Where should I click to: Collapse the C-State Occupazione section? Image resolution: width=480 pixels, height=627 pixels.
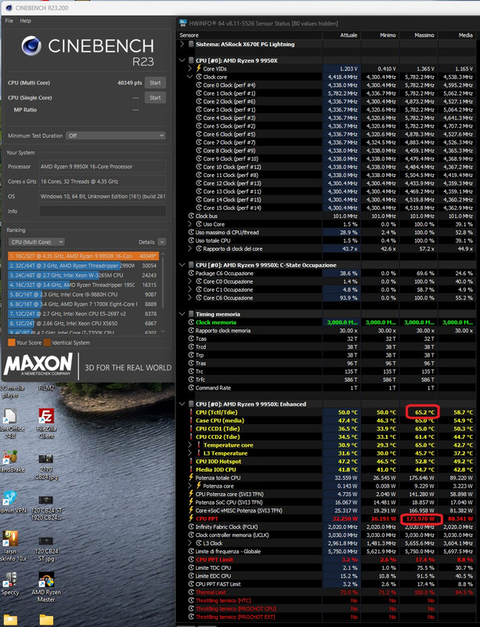point(182,265)
